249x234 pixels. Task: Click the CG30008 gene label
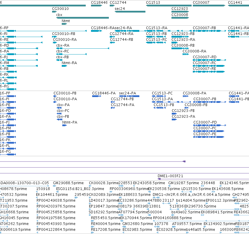click(x=180, y=15)
